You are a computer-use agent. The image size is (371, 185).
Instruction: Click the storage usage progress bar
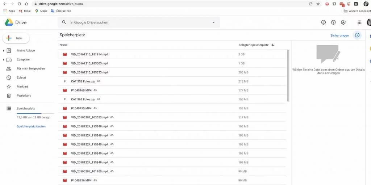pyautogui.click(x=35, y=114)
